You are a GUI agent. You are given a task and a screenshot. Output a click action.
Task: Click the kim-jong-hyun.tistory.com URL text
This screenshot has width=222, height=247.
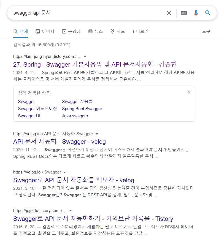(44, 56)
